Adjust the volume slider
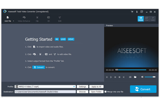 click(150, 77)
